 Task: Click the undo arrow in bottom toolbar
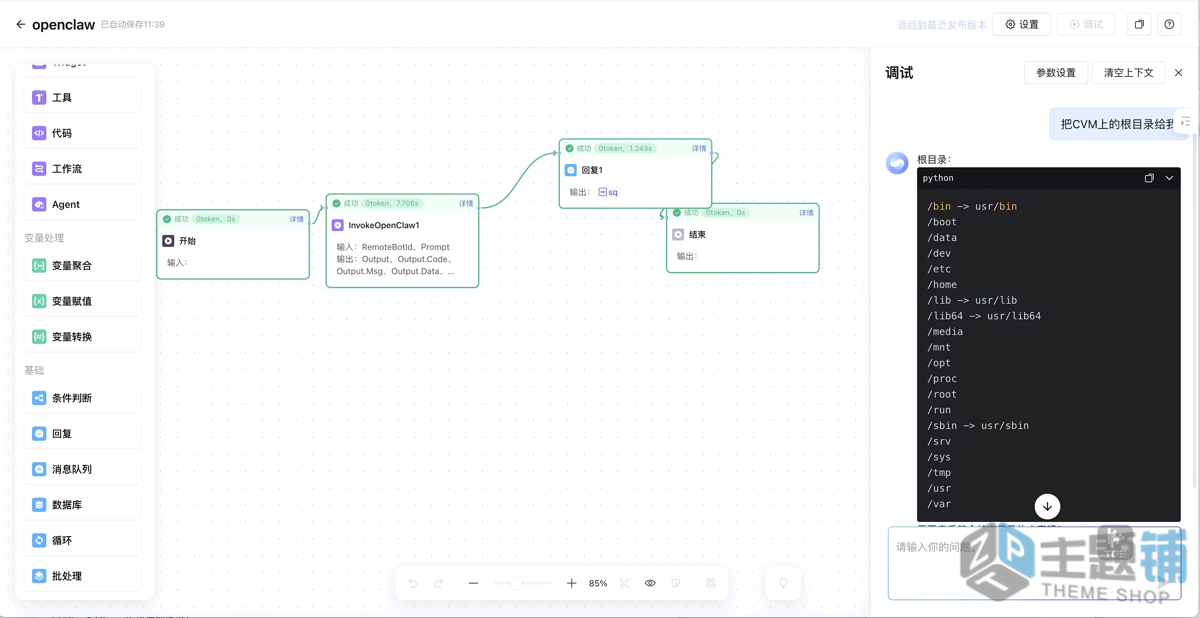(413, 583)
